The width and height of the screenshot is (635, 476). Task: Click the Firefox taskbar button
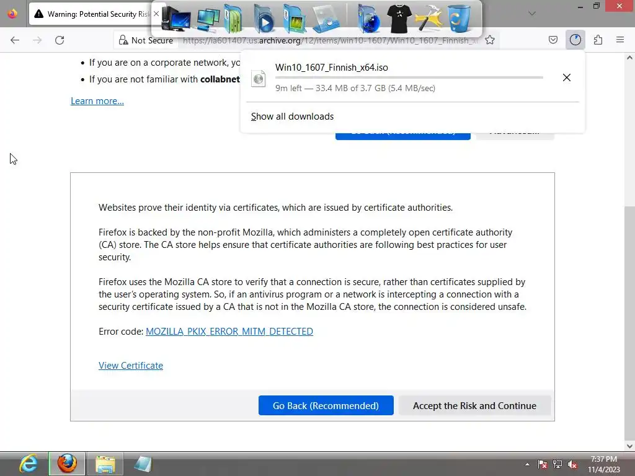(67, 464)
